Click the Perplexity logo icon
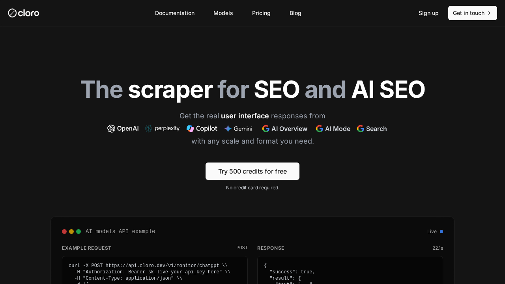The width and height of the screenshot is (505, 284). click(x=148, y=129)
